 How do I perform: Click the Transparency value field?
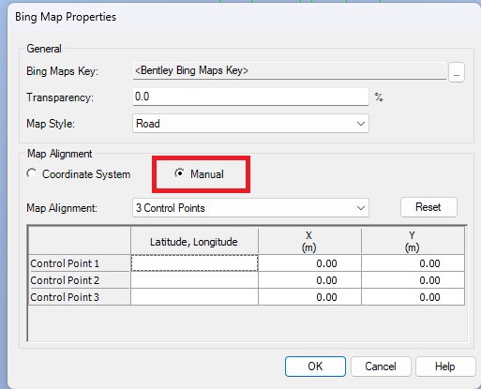click(250, 97)
